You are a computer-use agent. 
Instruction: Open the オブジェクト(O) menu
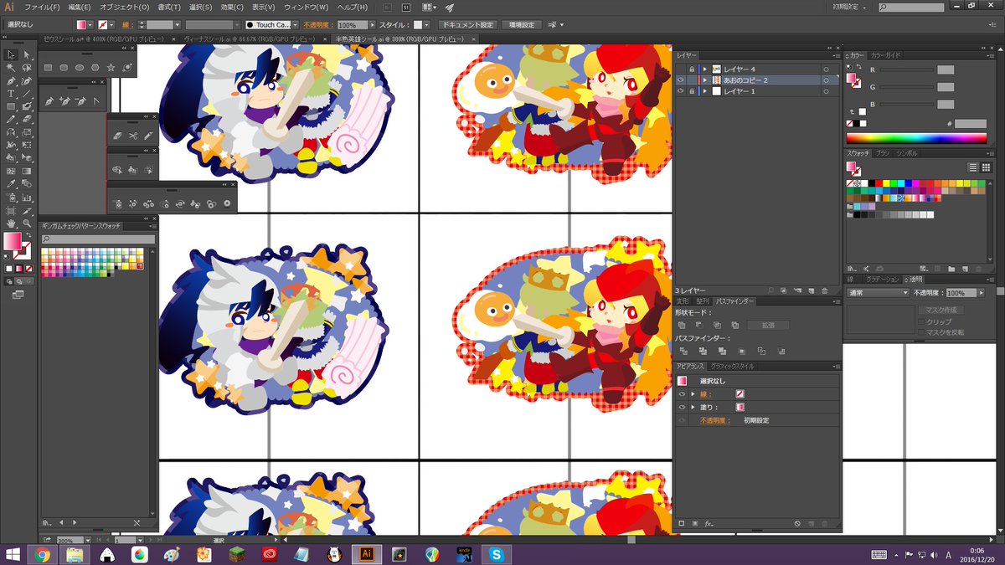(124, 8)
